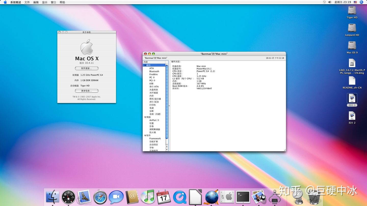This screenshot has width=367, height=206.
Task: Collapse the 硬件 hardware section
Action: pyautogui.click(x=145, y=65)
